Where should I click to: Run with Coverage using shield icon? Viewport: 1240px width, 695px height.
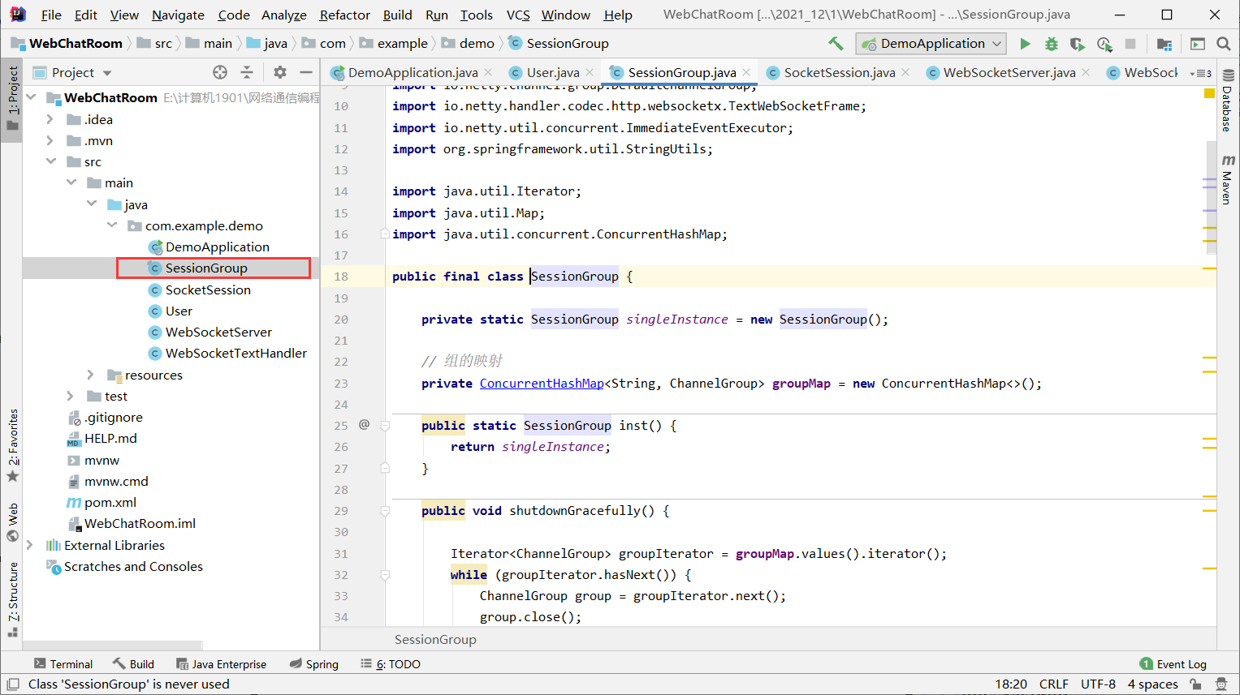pos(1078,44)
